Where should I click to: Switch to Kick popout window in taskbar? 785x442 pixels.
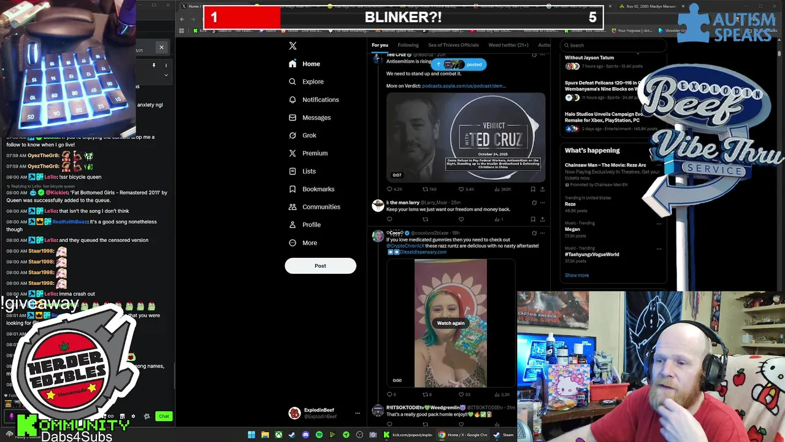(x=408, y=435)
